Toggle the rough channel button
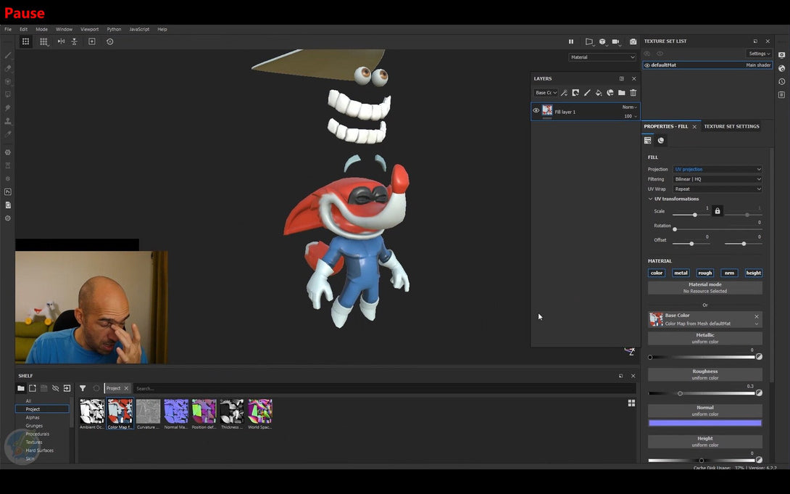 coord(705,273)
